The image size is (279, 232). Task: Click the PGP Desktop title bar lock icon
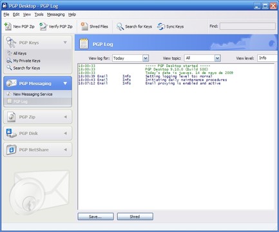pyautogui.click(x=5, y=6)
